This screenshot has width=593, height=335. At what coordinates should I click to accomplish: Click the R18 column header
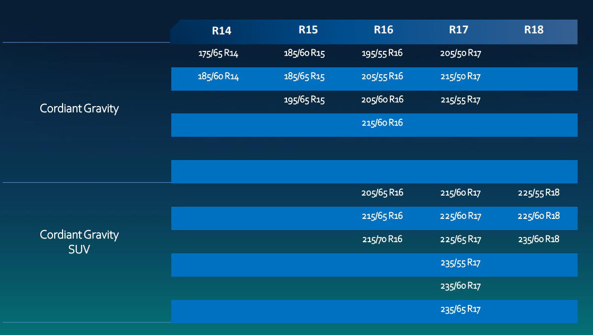tap(534, 30)
